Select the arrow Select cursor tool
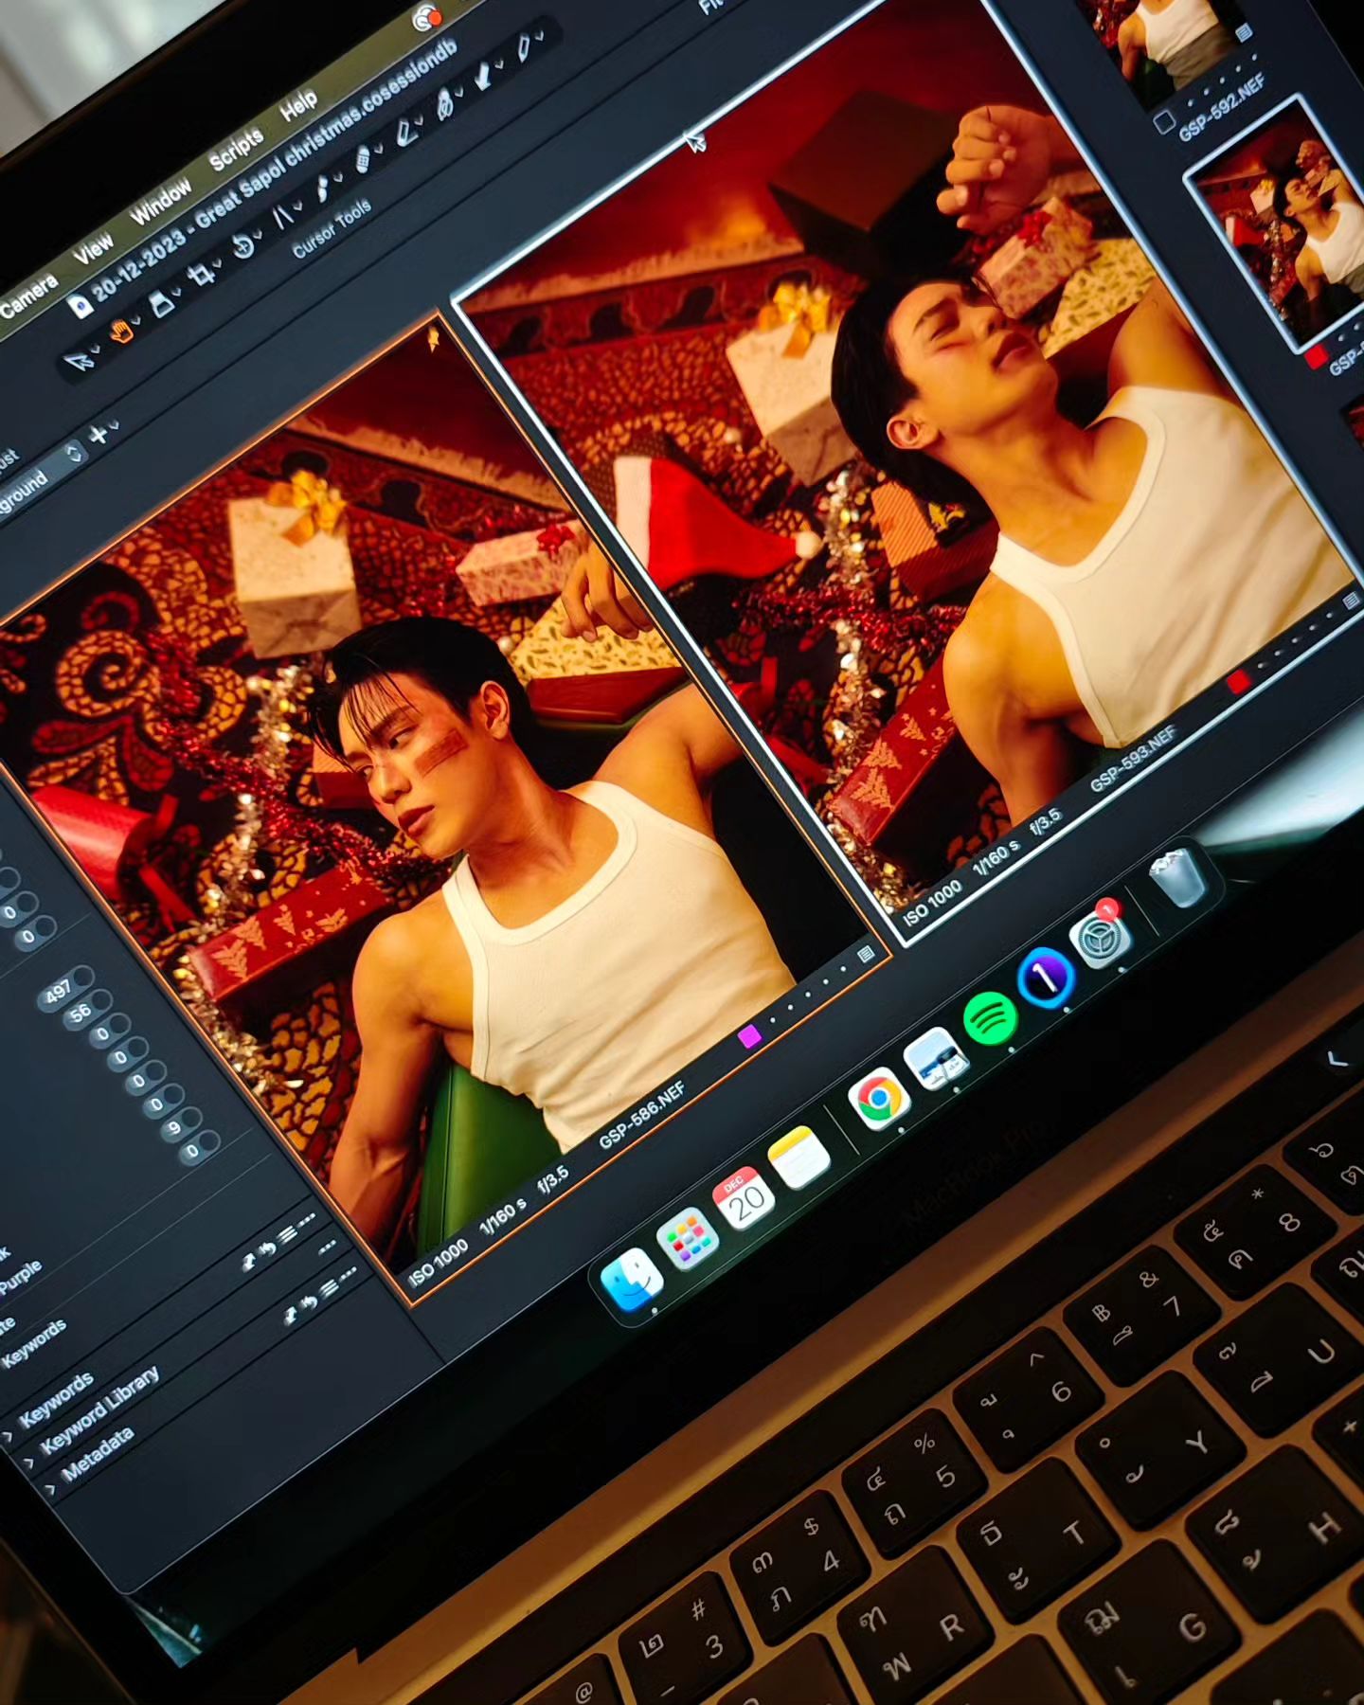 pos(79,361)
